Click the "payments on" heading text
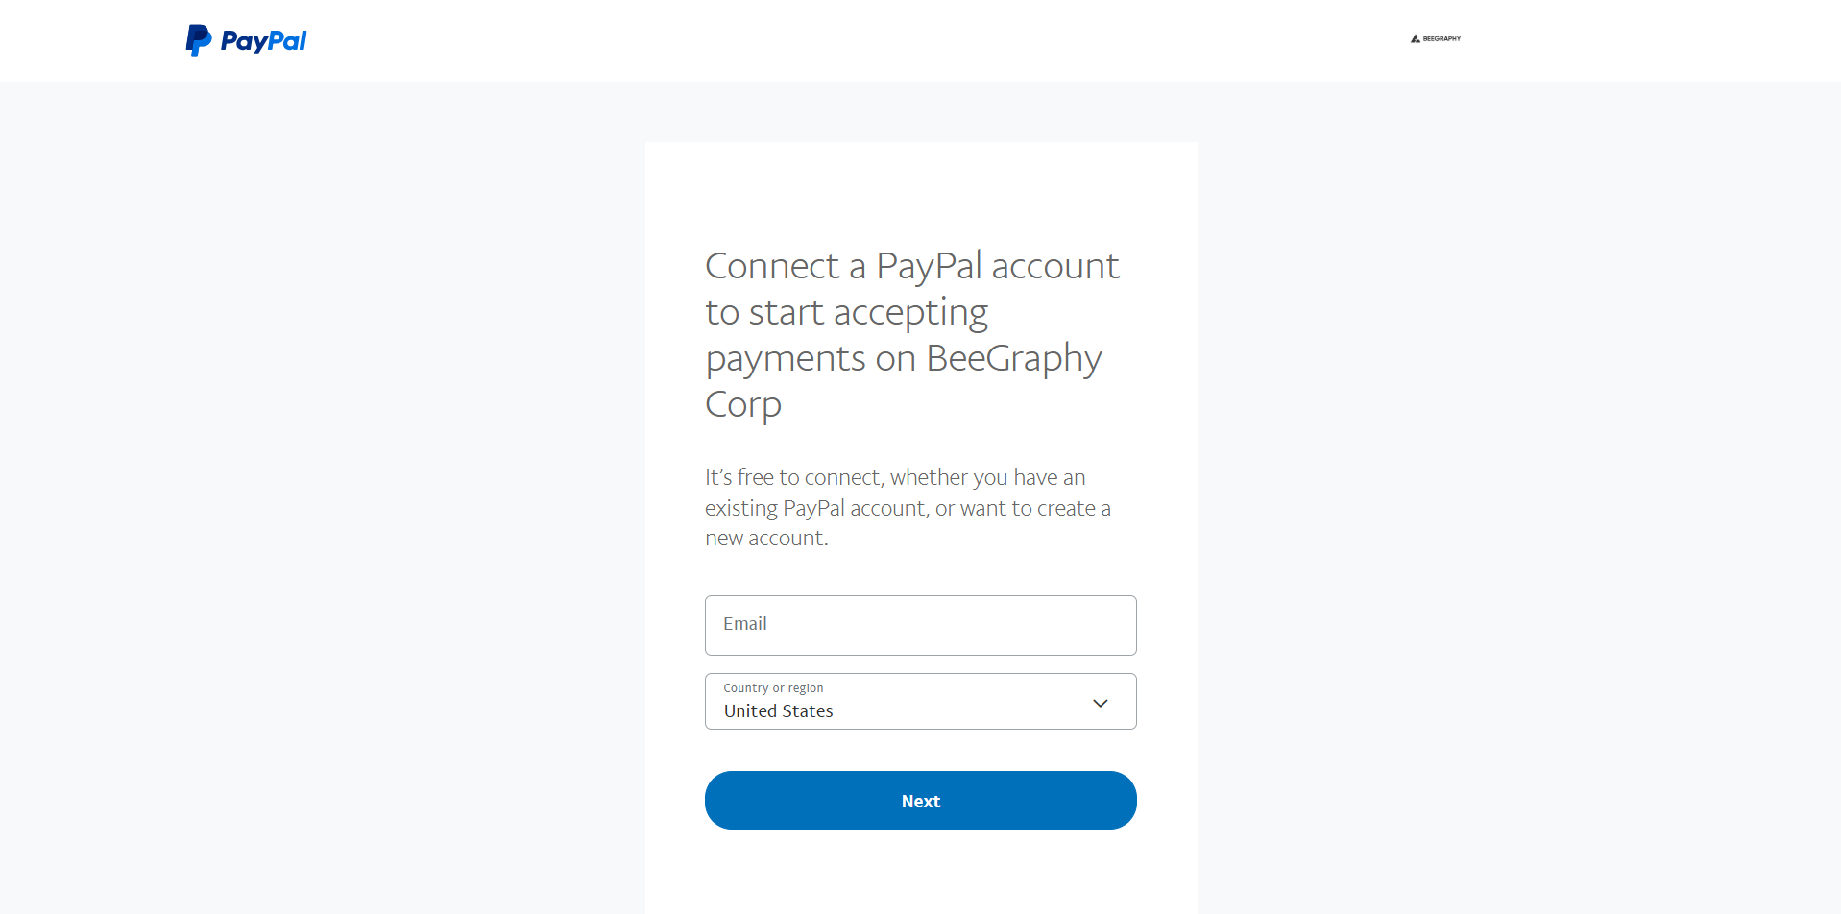This screenshot has width=1841, height=914. (x=810, y=359)
